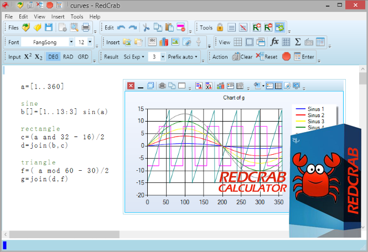
Task: Select GRD angle mode
Action: (x=83, y=56)
